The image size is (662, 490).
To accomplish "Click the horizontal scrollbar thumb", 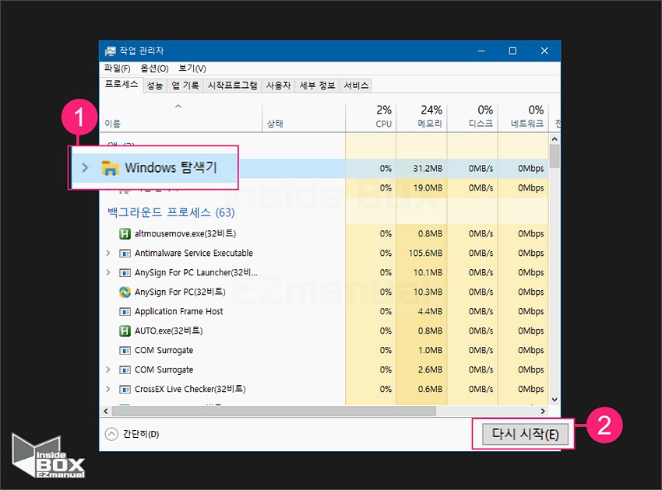I will pos(273,411).
